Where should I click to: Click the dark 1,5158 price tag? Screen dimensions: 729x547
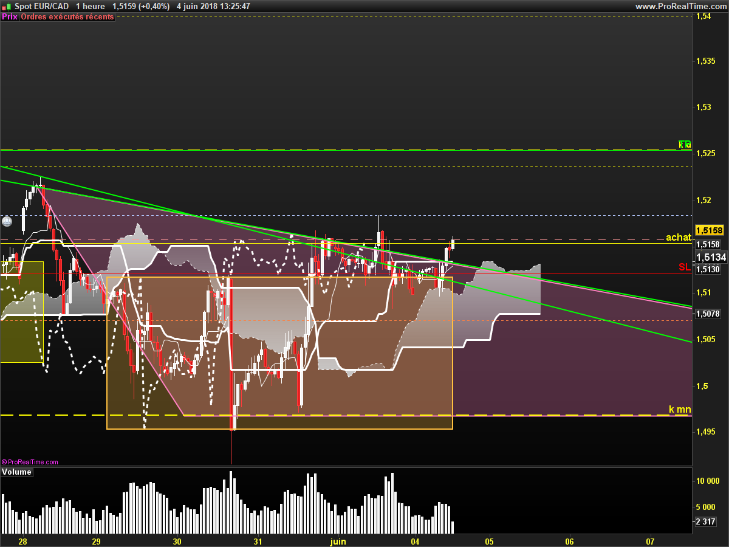click(x=708, y=244)
